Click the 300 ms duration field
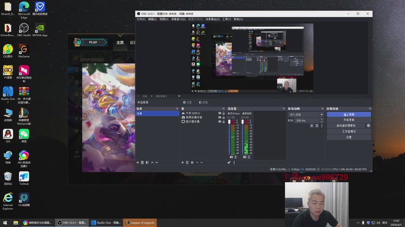Screen dimensions: 405x227 (x=307, y=121)
